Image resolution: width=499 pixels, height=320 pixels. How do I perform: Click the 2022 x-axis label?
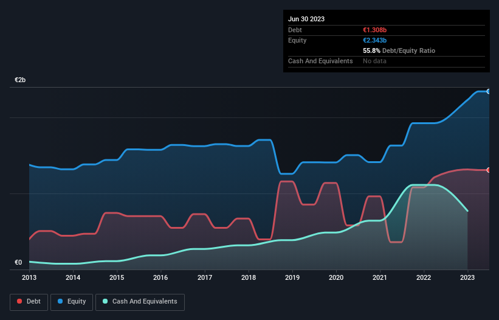pos(424,277)
